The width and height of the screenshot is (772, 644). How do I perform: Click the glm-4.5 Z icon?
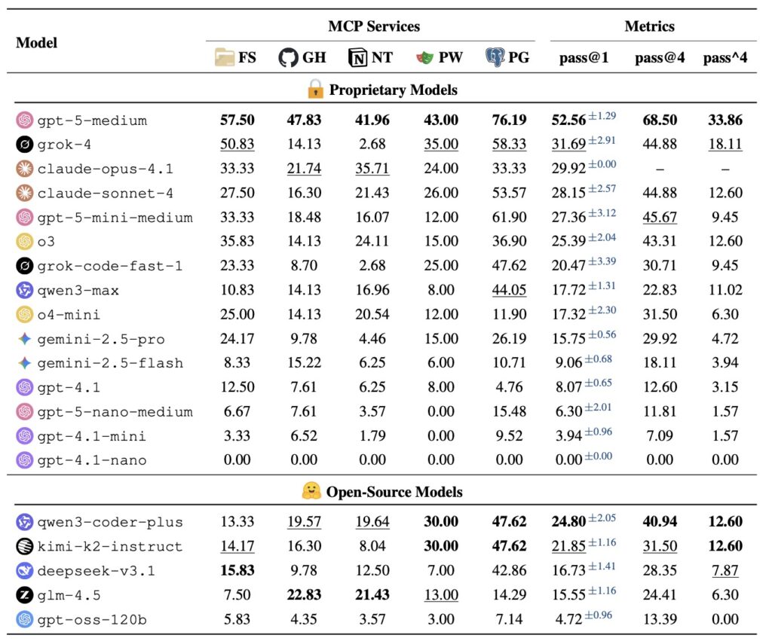coord(25,595)
